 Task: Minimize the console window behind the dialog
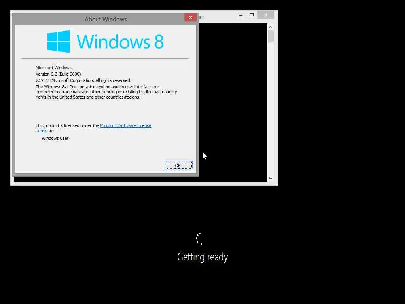click(x=241, y=15)
